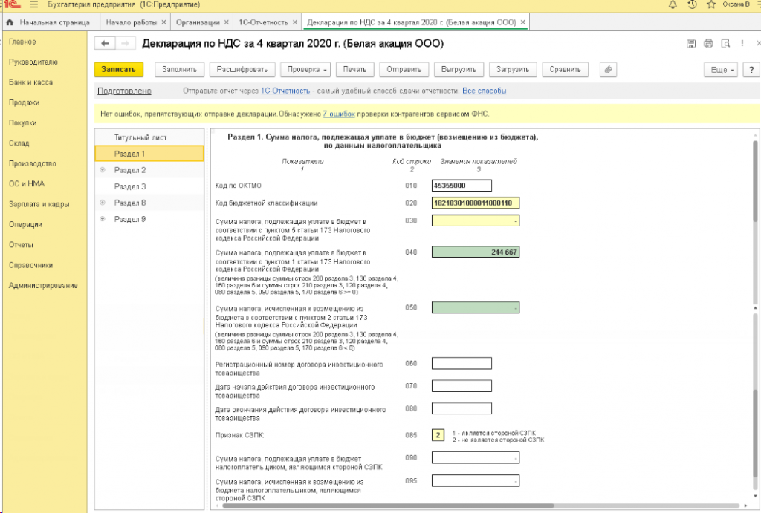761x513 pixels.
Task: Switch to 1С-Отчетность tab
Action: click(263, 22)
